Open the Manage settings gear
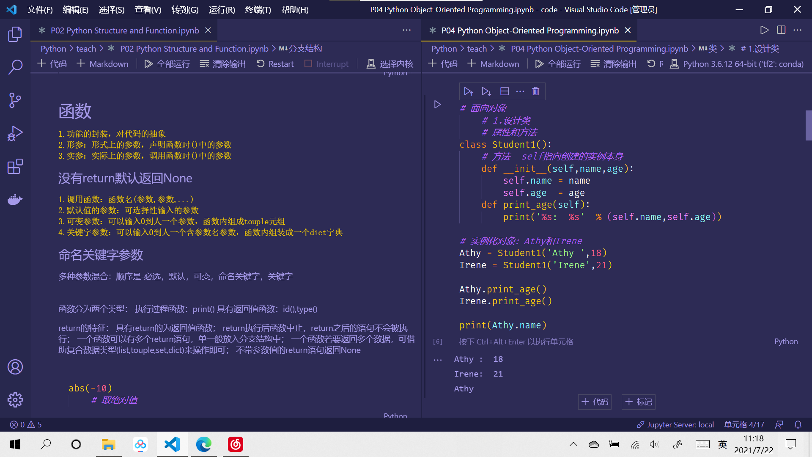Screen dimensions: 812x457 click(15, 399)
